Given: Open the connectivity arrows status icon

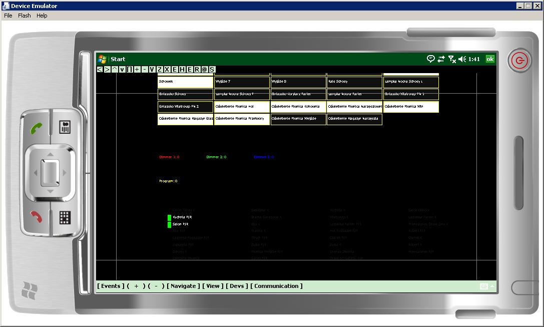Looking at the screenshot, I should 441,60.
